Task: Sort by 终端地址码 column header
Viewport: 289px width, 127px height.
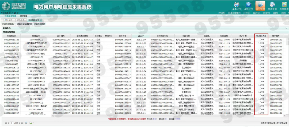Action: click(12, 36)
